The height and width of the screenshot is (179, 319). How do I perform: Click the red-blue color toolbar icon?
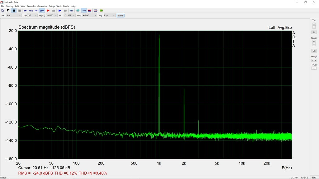pyautogui.click(x=89, y=11)
